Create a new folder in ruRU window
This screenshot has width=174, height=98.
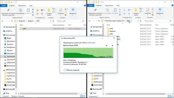coord(49,12)
